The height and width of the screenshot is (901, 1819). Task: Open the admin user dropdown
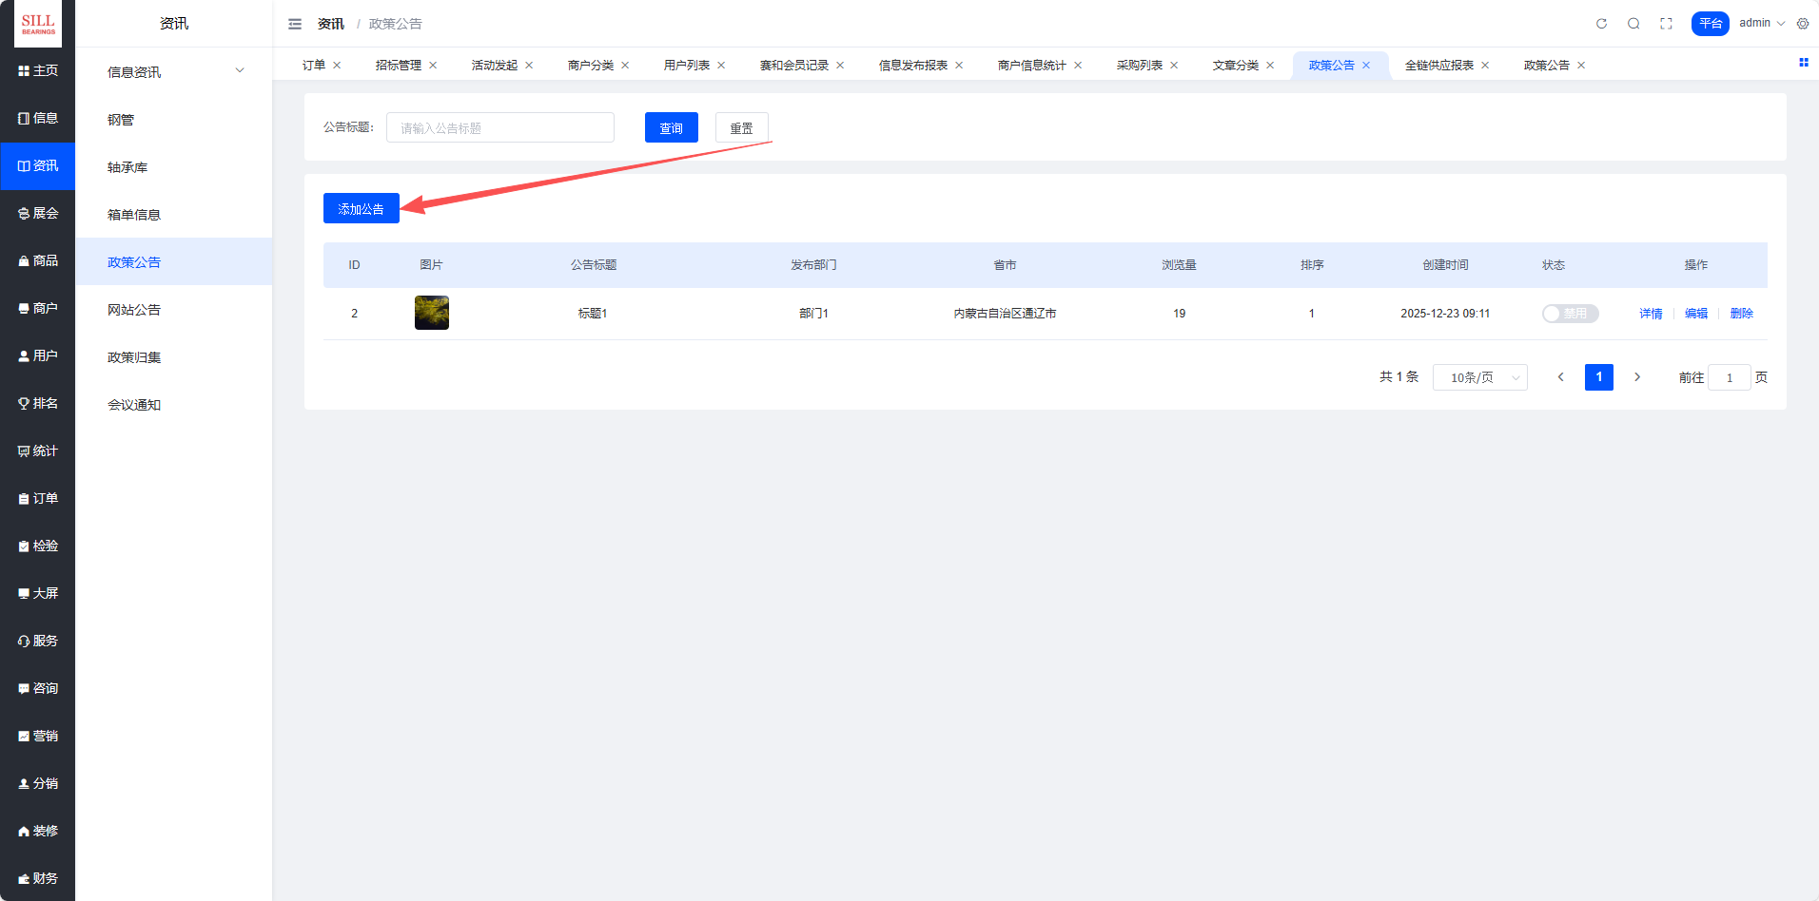pos(1762,24)
